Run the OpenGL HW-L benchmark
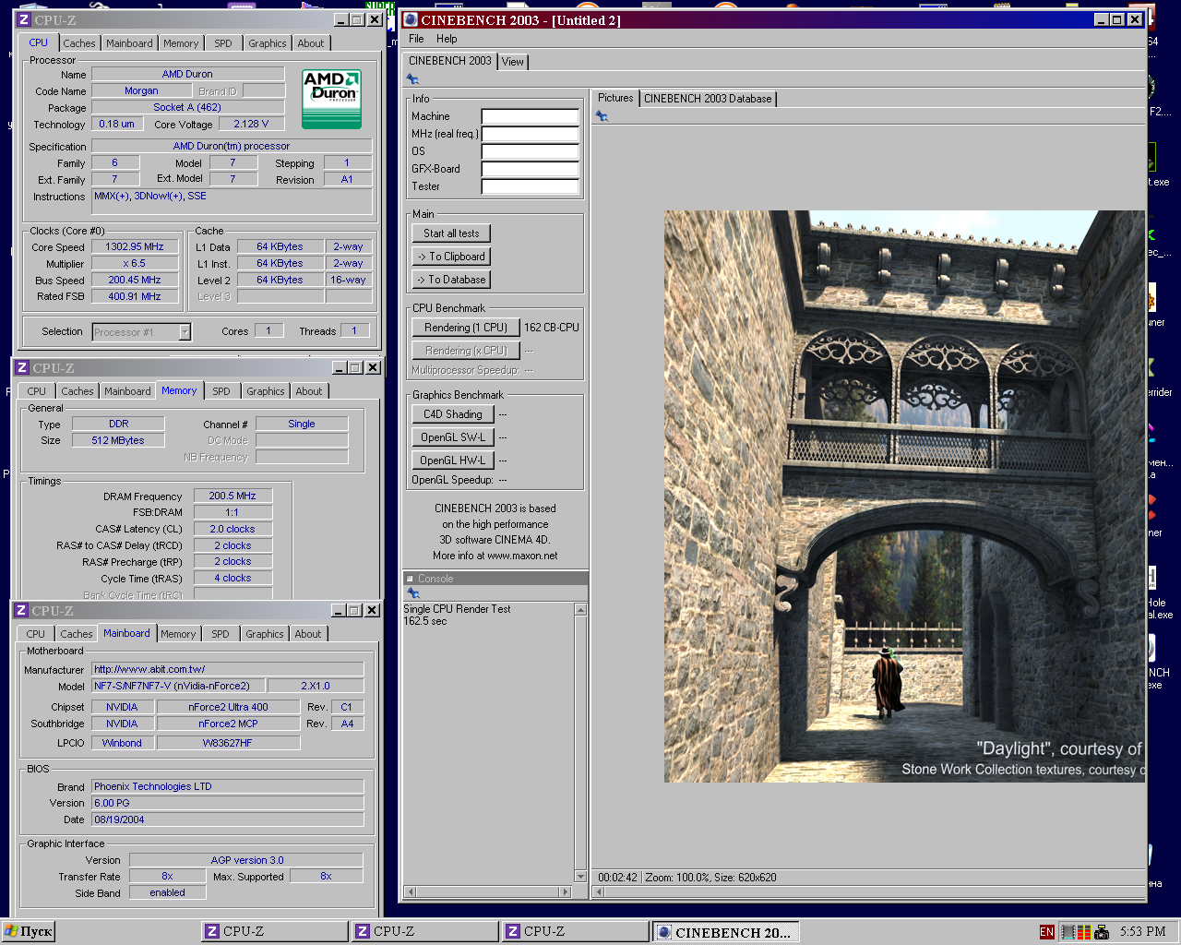 coord(453,461)
